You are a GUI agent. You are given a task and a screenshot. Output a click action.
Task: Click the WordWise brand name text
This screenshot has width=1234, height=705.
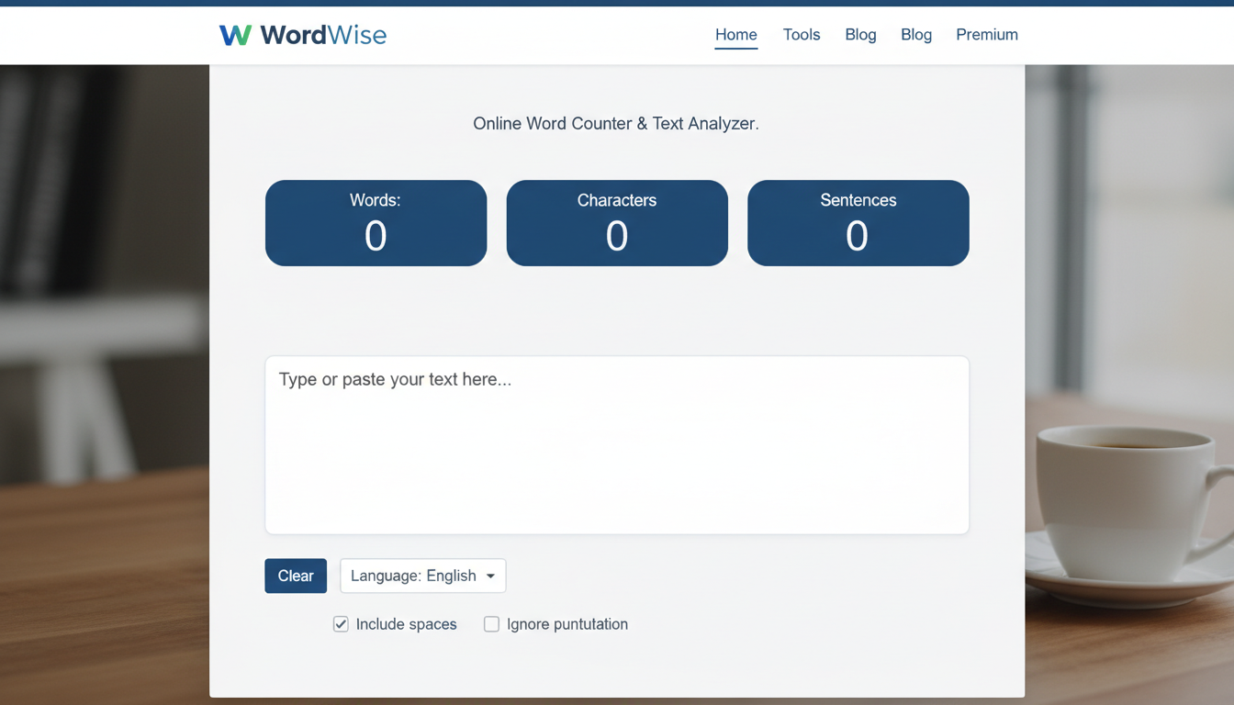(x=323, y=35)
